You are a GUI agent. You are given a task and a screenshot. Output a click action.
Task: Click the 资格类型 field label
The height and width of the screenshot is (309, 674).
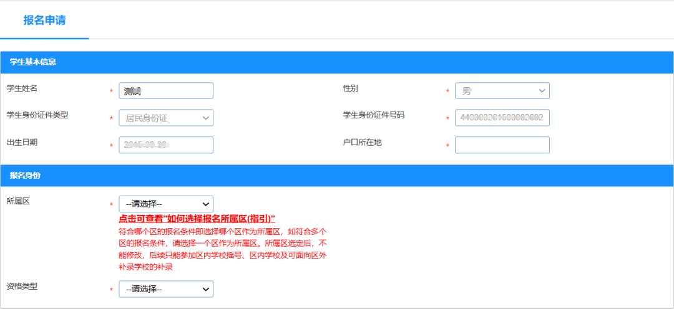(x=22, y=286)
